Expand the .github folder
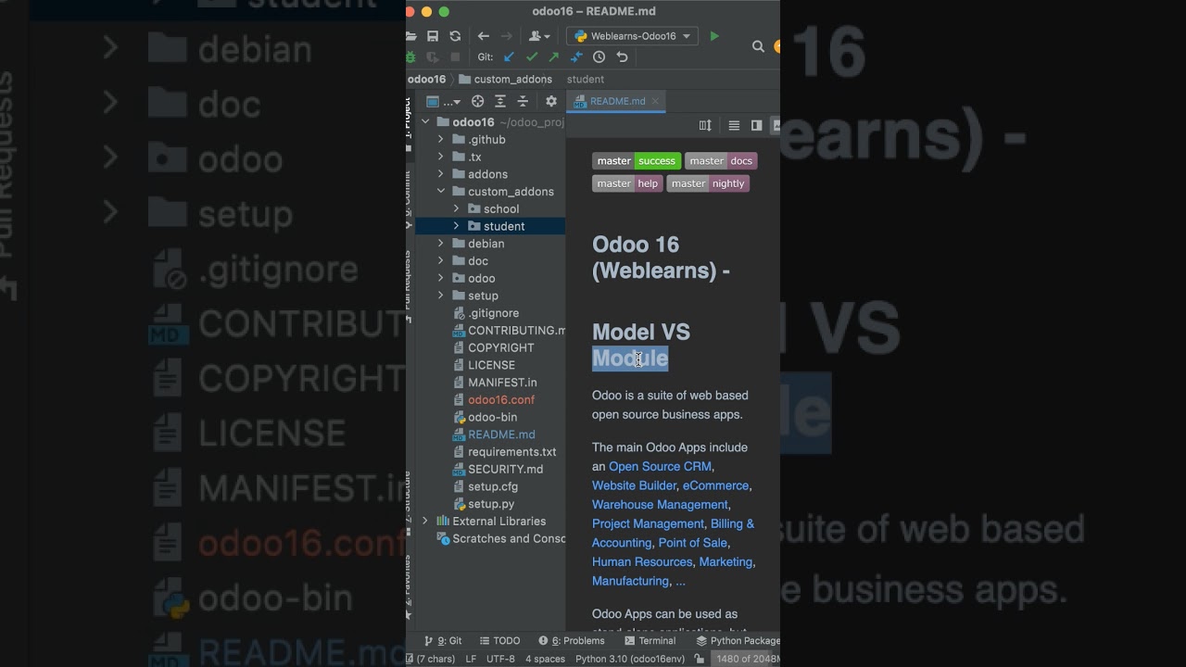1186x667 pixels. (x=441, y=140)
